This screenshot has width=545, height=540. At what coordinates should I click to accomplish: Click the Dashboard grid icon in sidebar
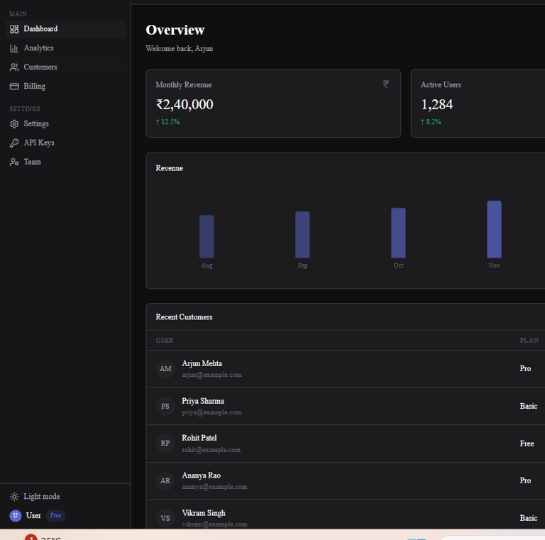tap(14, 29)
